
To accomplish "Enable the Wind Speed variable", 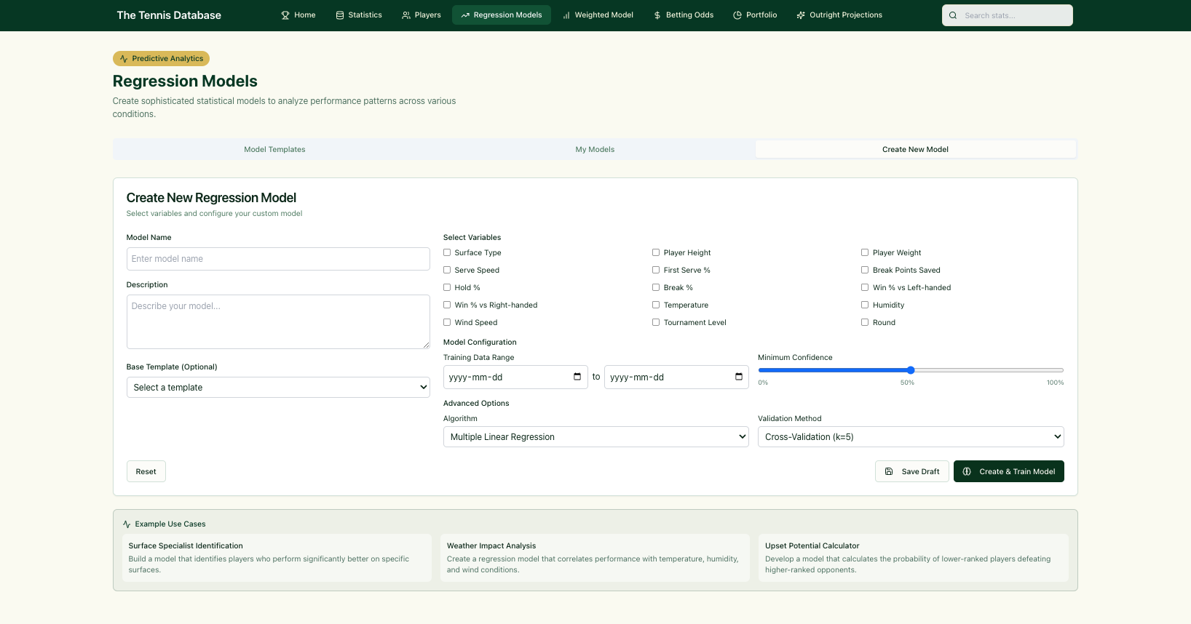I will 447,322.
